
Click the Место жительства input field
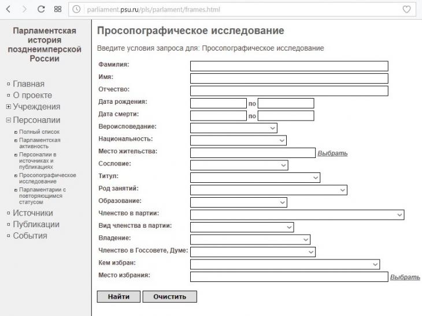tap(253, 153)
